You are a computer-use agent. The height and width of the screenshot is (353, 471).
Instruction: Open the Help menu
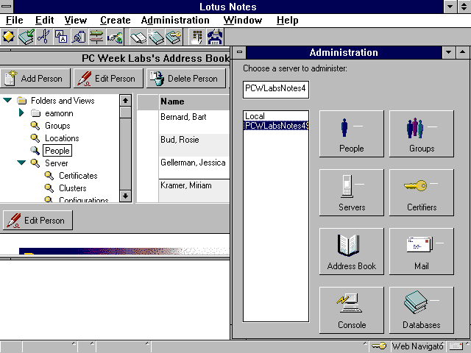(x=288, y=21)
